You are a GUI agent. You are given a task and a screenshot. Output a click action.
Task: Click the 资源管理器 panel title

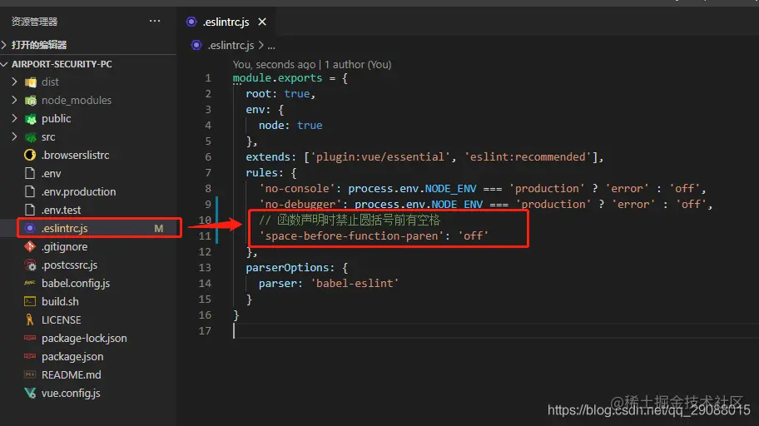click(34, 22)
